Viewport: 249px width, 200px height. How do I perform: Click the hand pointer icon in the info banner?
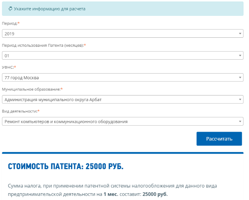pos(10,9)
